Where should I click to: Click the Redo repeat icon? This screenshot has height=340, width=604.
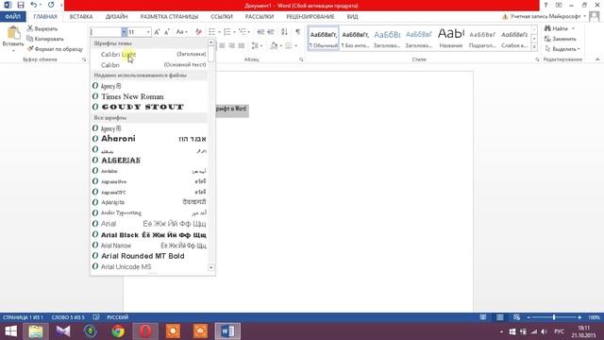[x=51, y=5]
